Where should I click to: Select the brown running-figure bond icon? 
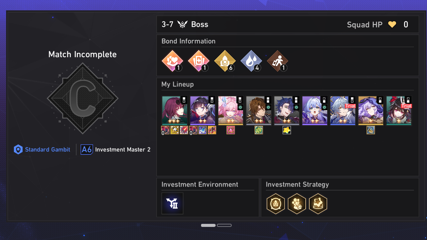pyautogui.click(x=277, y=61)
